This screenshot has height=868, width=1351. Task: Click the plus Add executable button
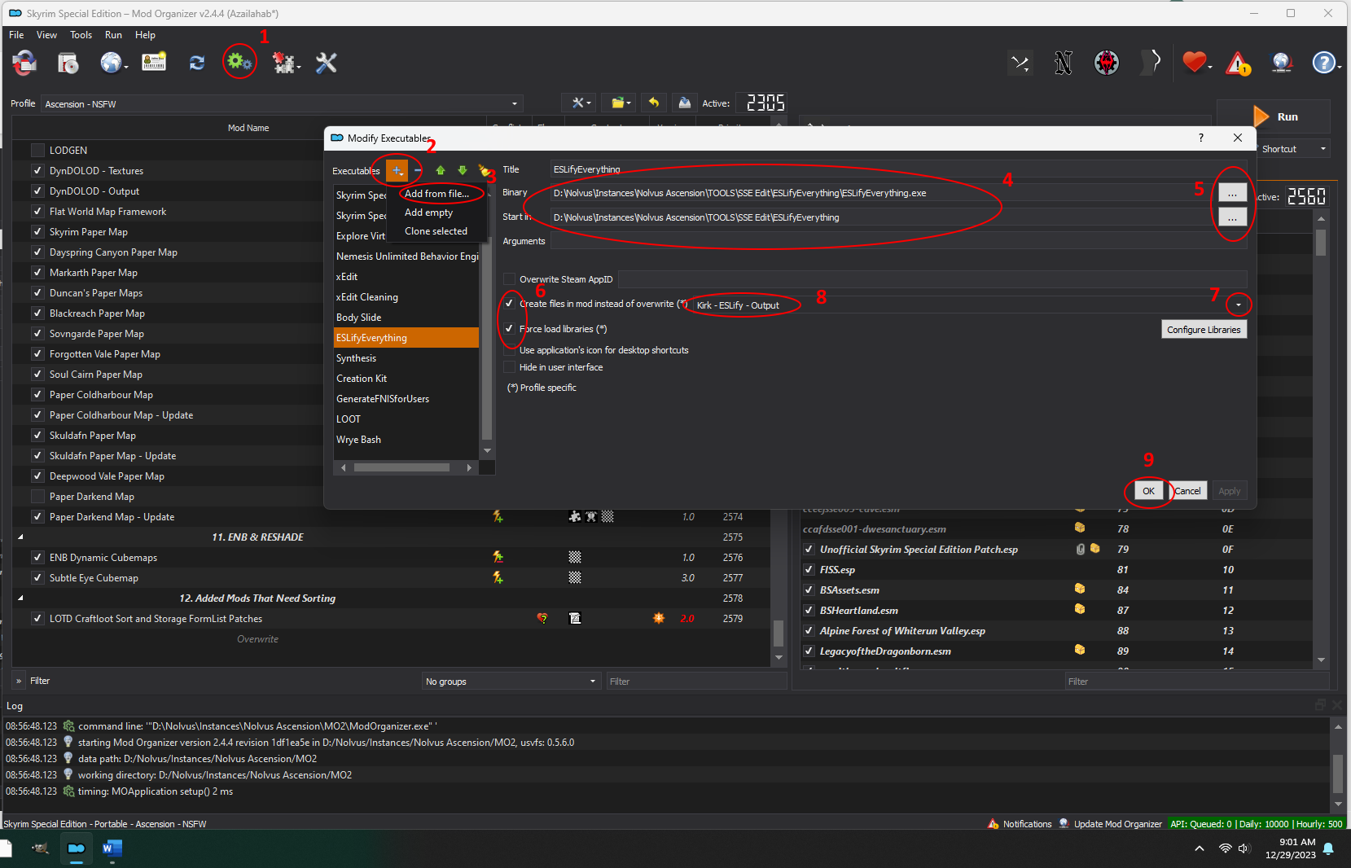(x=397, y=170)
